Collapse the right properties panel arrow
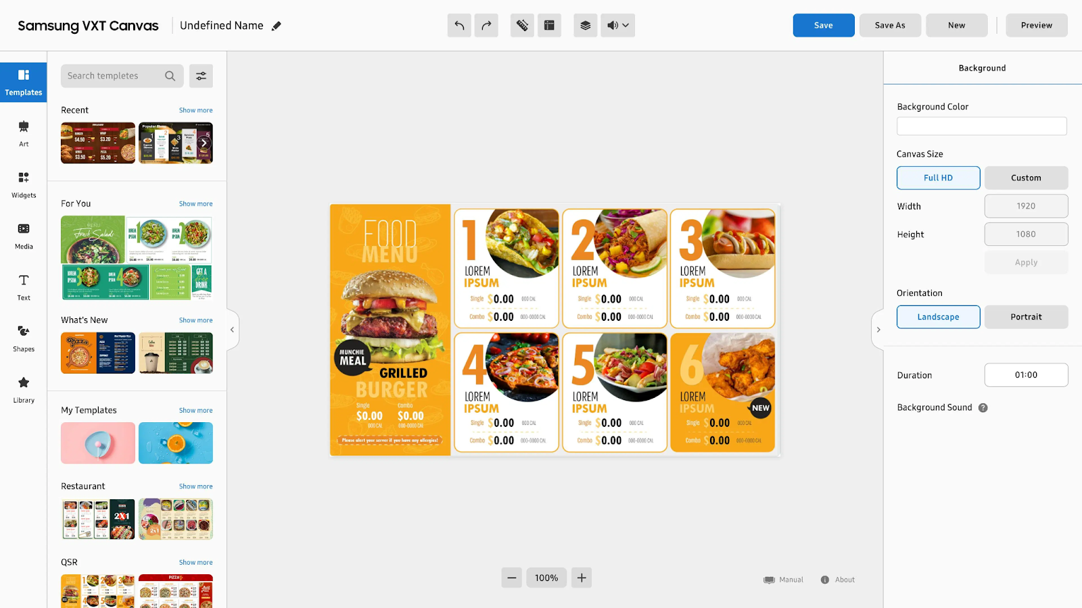This screenshot has width=1082, height=608. [x=878, y=330]
